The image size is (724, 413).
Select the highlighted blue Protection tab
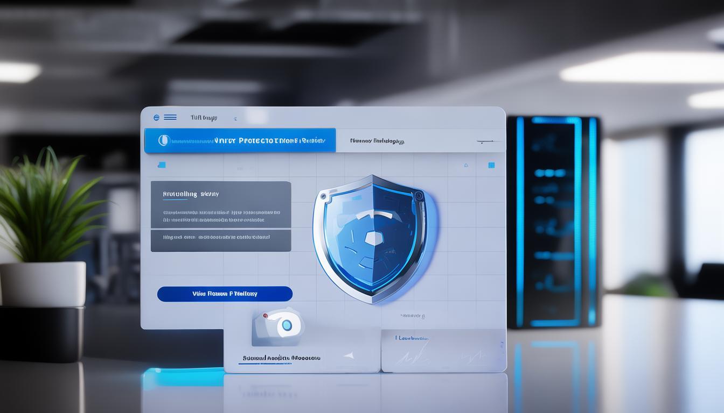point(240,140)
